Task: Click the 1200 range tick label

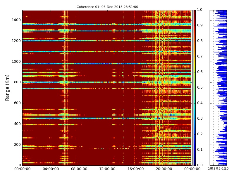Action: click(x=16, y=41)
